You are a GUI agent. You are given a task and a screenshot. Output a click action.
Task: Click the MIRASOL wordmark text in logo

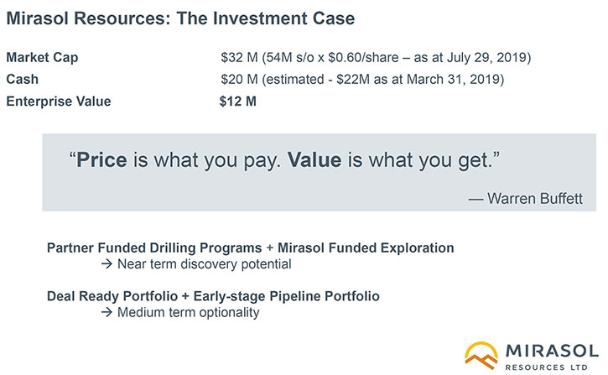[x=552, y=352]
